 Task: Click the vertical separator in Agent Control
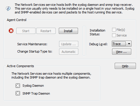84,41
